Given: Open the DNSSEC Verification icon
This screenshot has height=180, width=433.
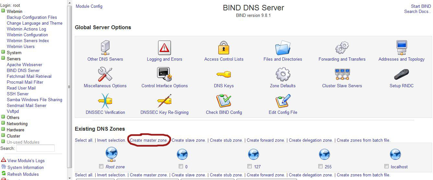Looking at the screenshot, I should (x=105, y=101).
